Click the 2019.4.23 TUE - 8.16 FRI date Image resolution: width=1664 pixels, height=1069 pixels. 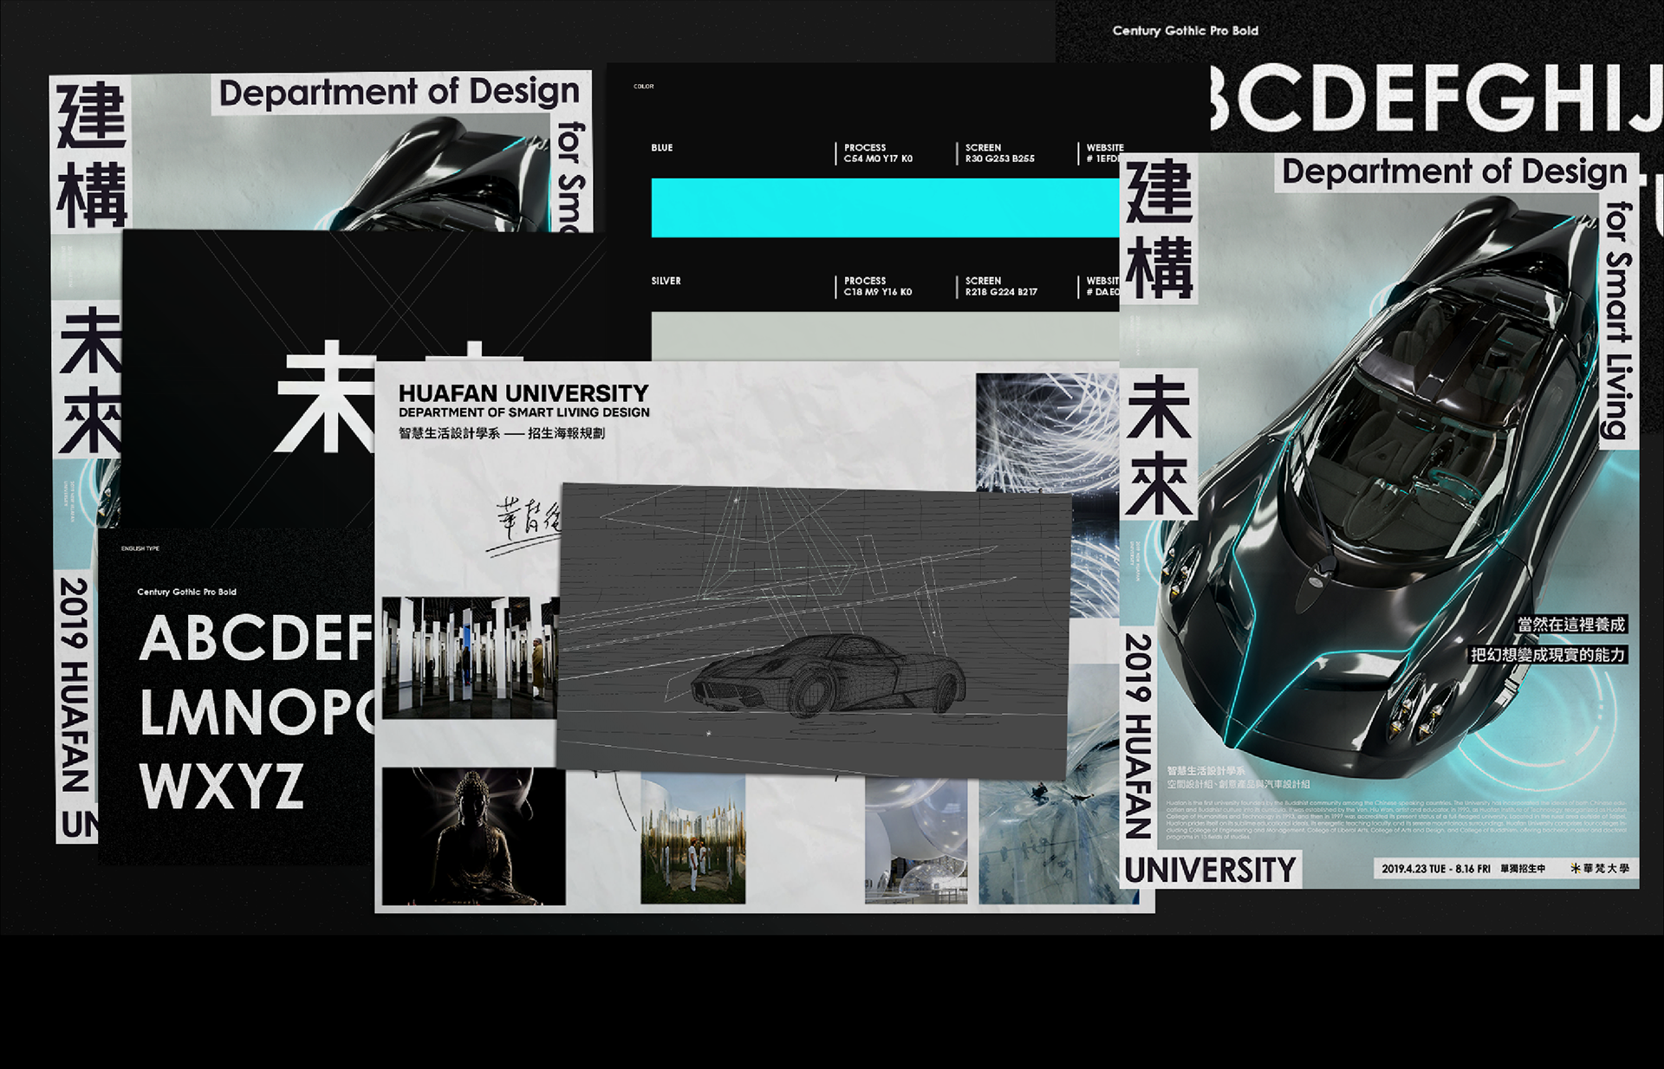(1435, 868)
